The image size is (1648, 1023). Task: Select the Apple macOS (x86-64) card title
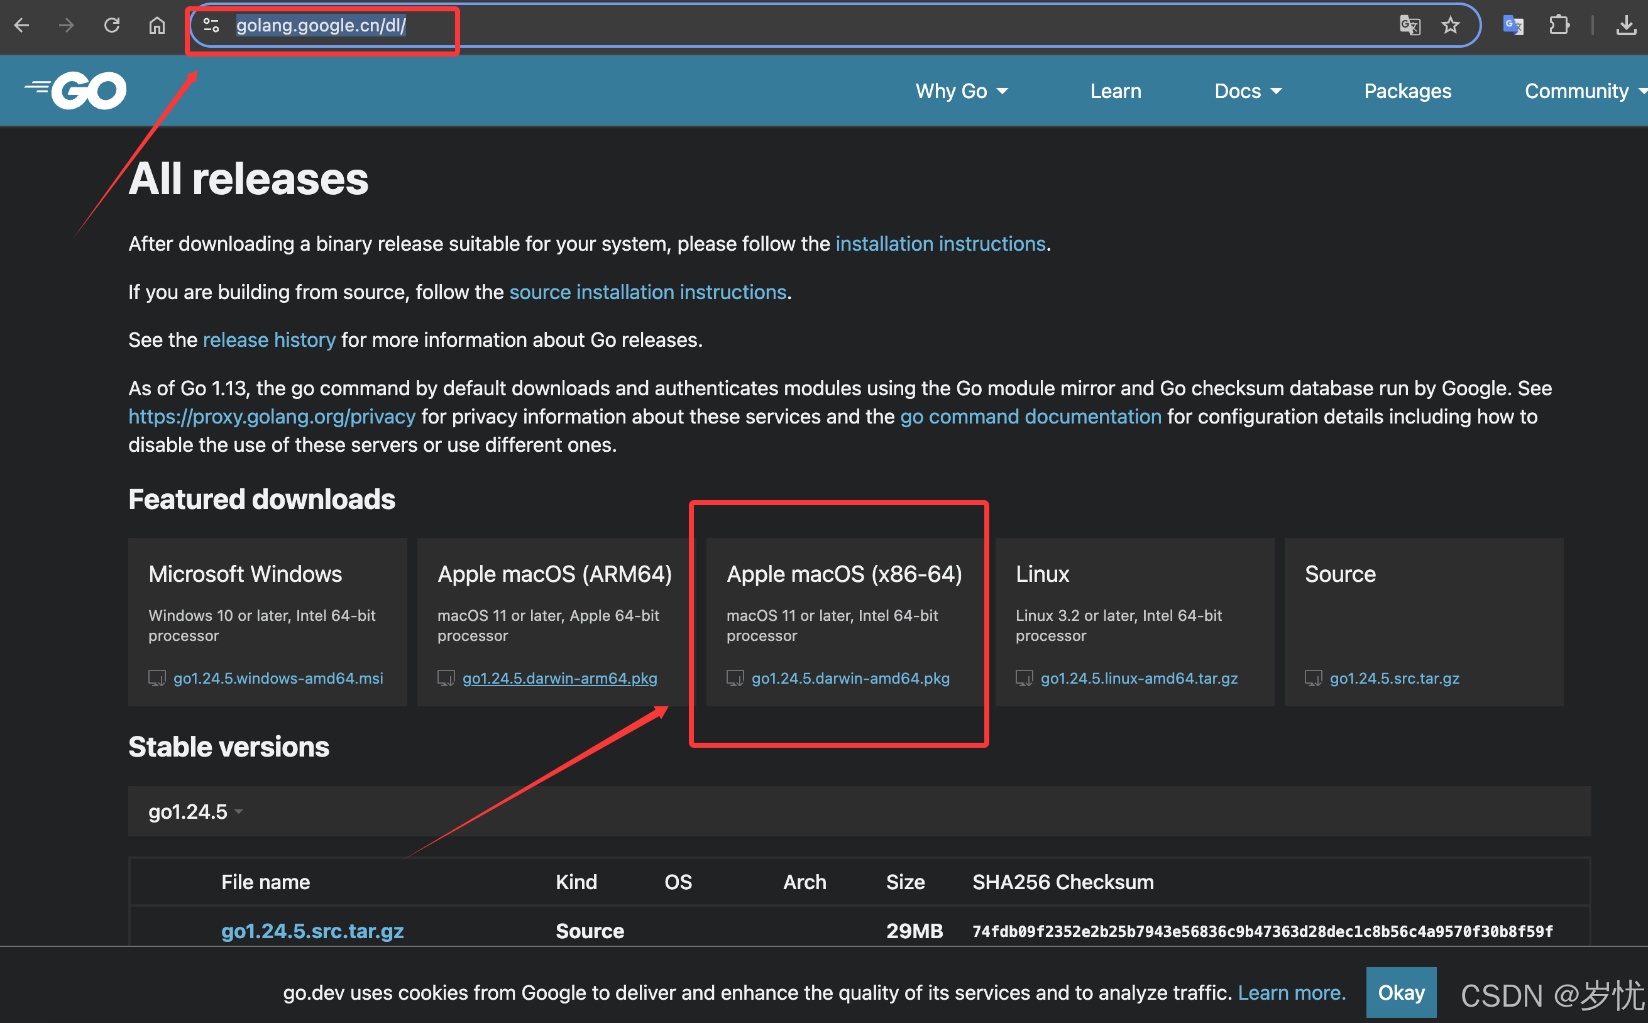click(844, 574)
